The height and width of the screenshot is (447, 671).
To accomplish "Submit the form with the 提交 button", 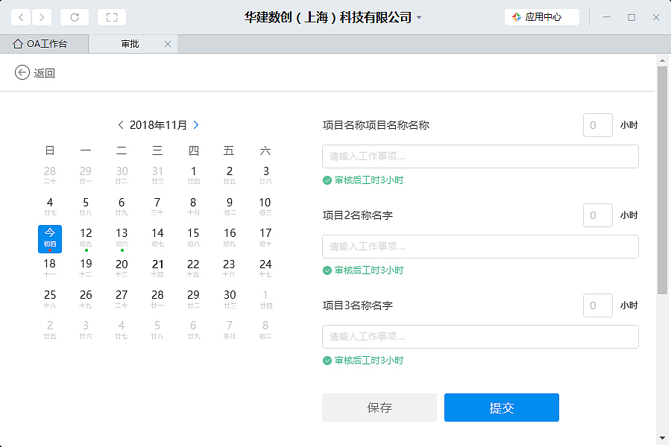I will 501,408.
